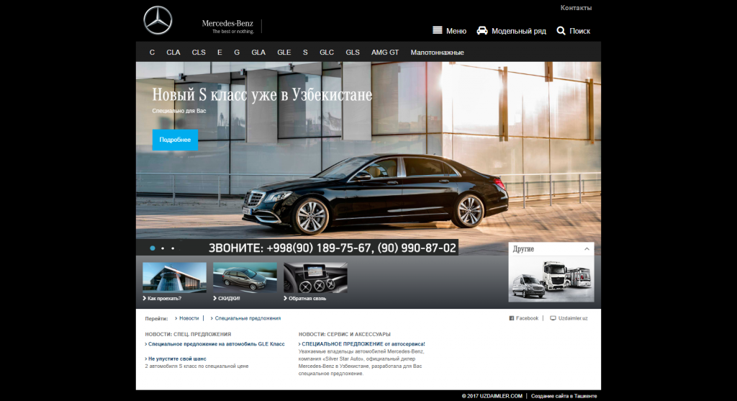Select the GLE model tab
Image resolution: width=737 pixels, height=401 pixels.
click(284, 52)
